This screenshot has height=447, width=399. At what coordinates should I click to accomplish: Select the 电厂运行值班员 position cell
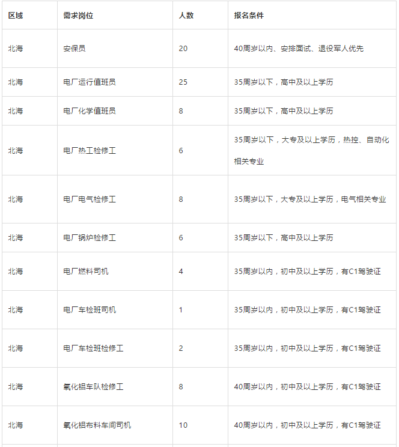click(x=90, y=82)
